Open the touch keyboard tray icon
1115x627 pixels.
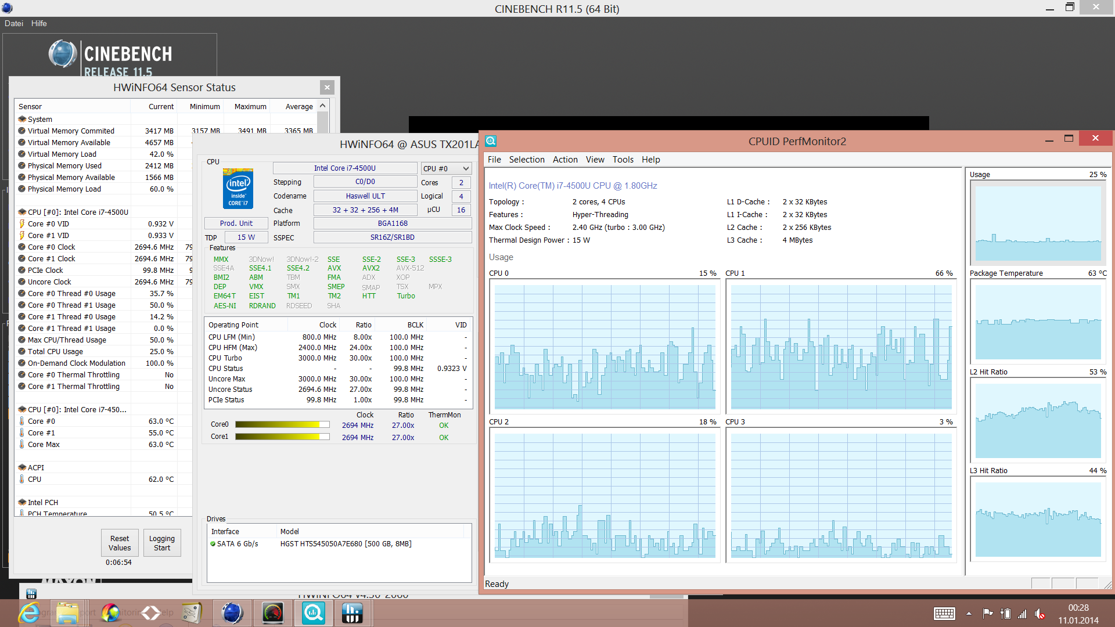944,614
